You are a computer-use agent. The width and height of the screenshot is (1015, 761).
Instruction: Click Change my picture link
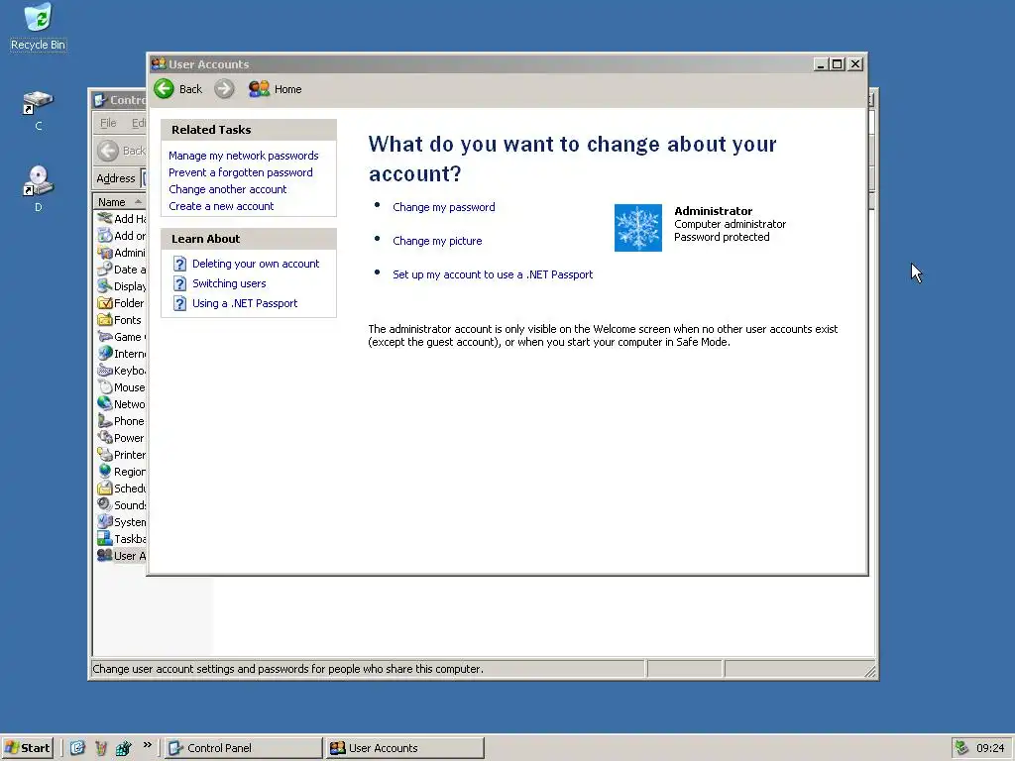pyautogui.click(x=437, y=241)
